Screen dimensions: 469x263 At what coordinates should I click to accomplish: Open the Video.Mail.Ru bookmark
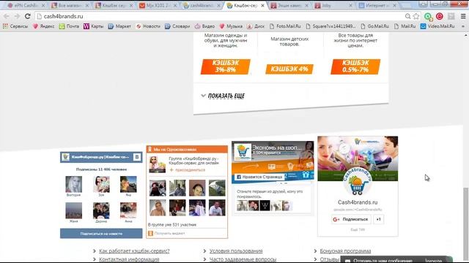437,26
